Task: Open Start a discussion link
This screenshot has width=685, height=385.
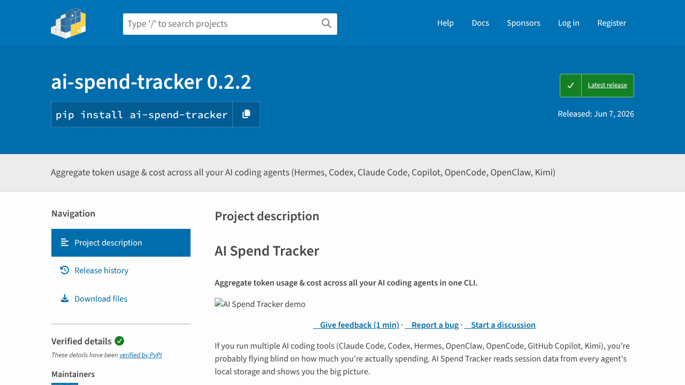Action: [500, 325]
